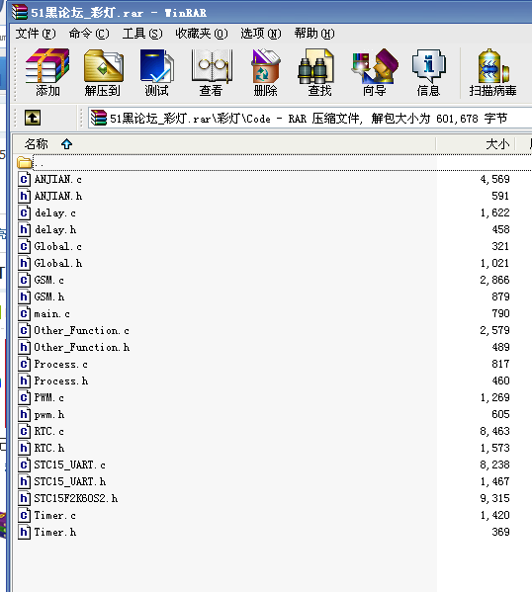Select the file name Global.c
This screenshot has width=532, height=592.
pyautogui.click(x=57, y=246)
